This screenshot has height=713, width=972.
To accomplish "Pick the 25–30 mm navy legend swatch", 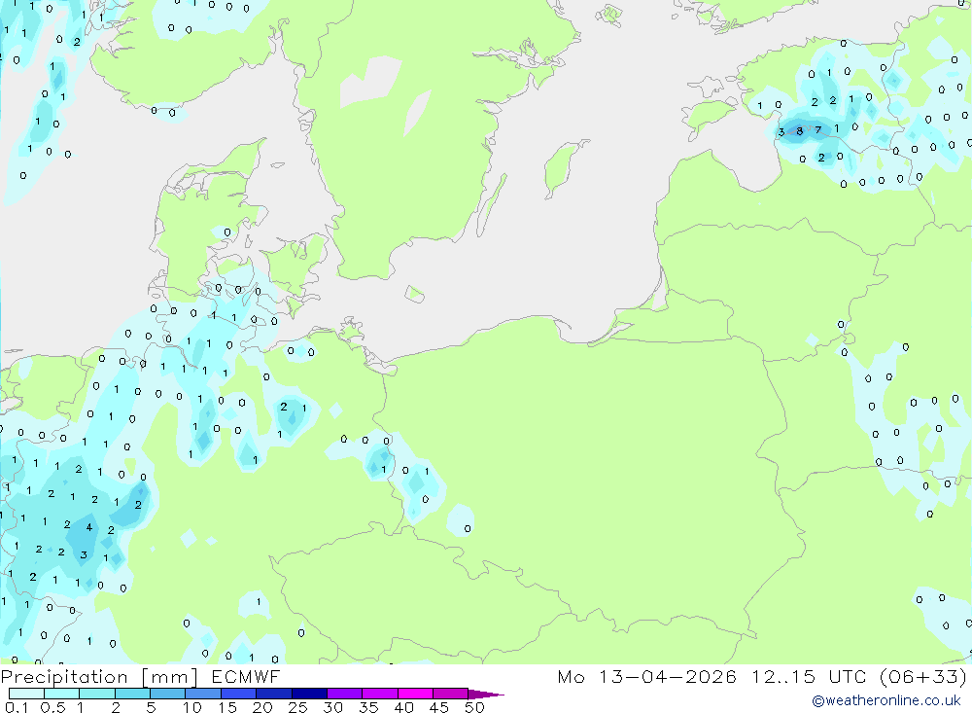I will point(309,694).
